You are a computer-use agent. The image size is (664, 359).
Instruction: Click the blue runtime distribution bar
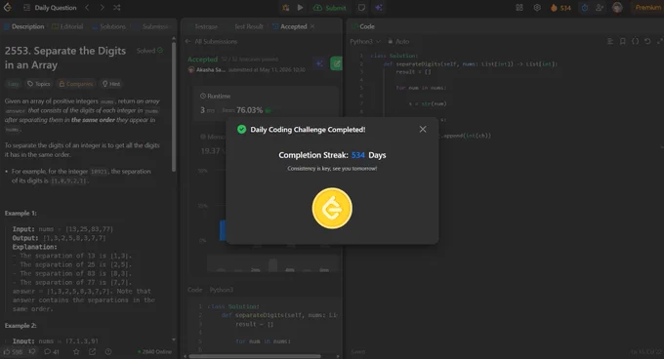tap(223, 230)
